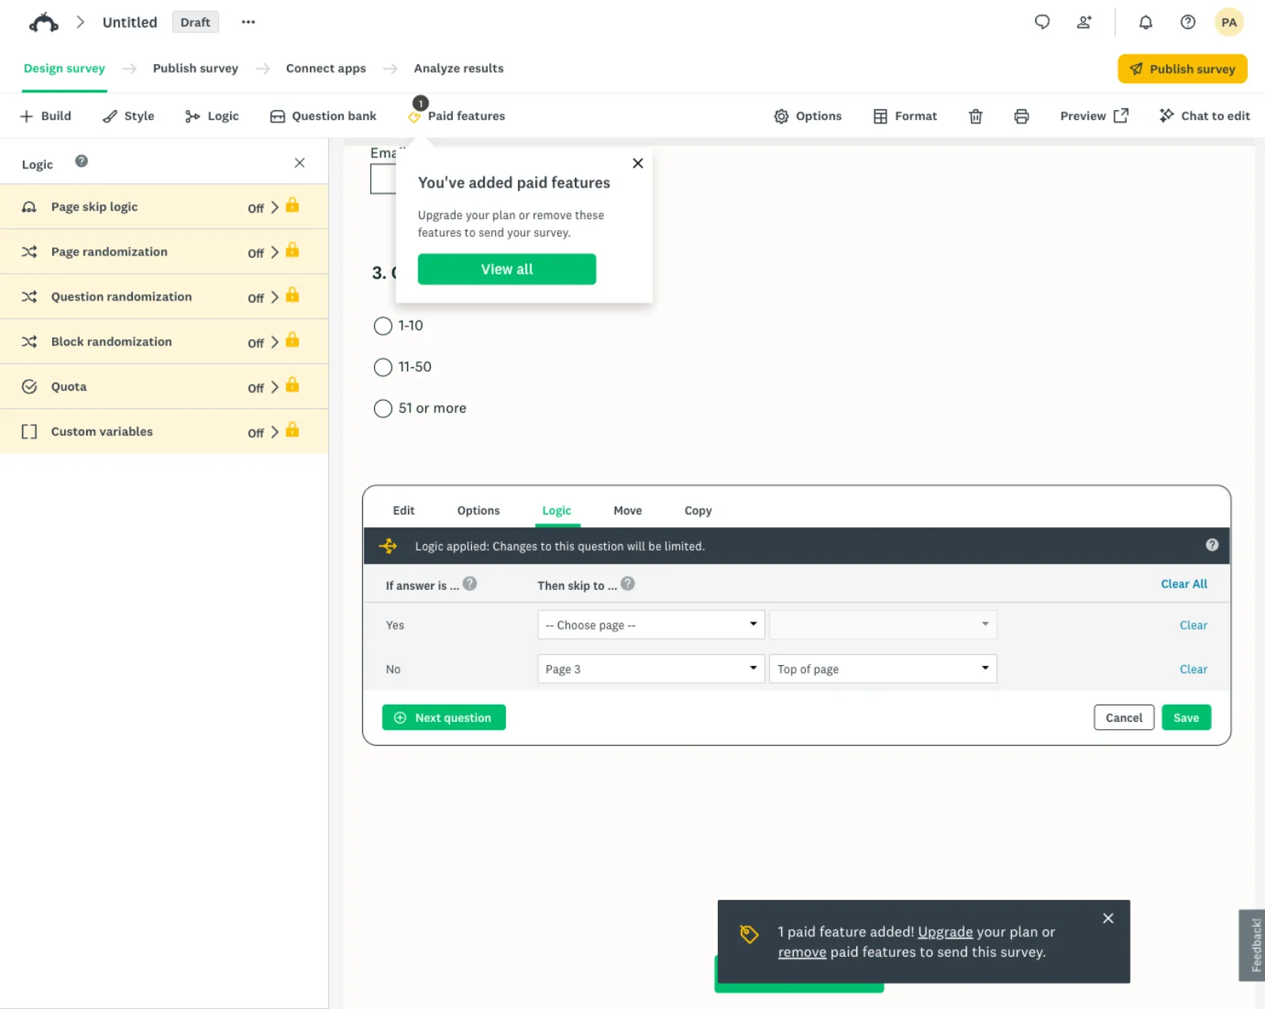This screenshot has width=1265, height=1009.
Task: Click the trash delete icon in toolbar
Action: click(976, 116)
